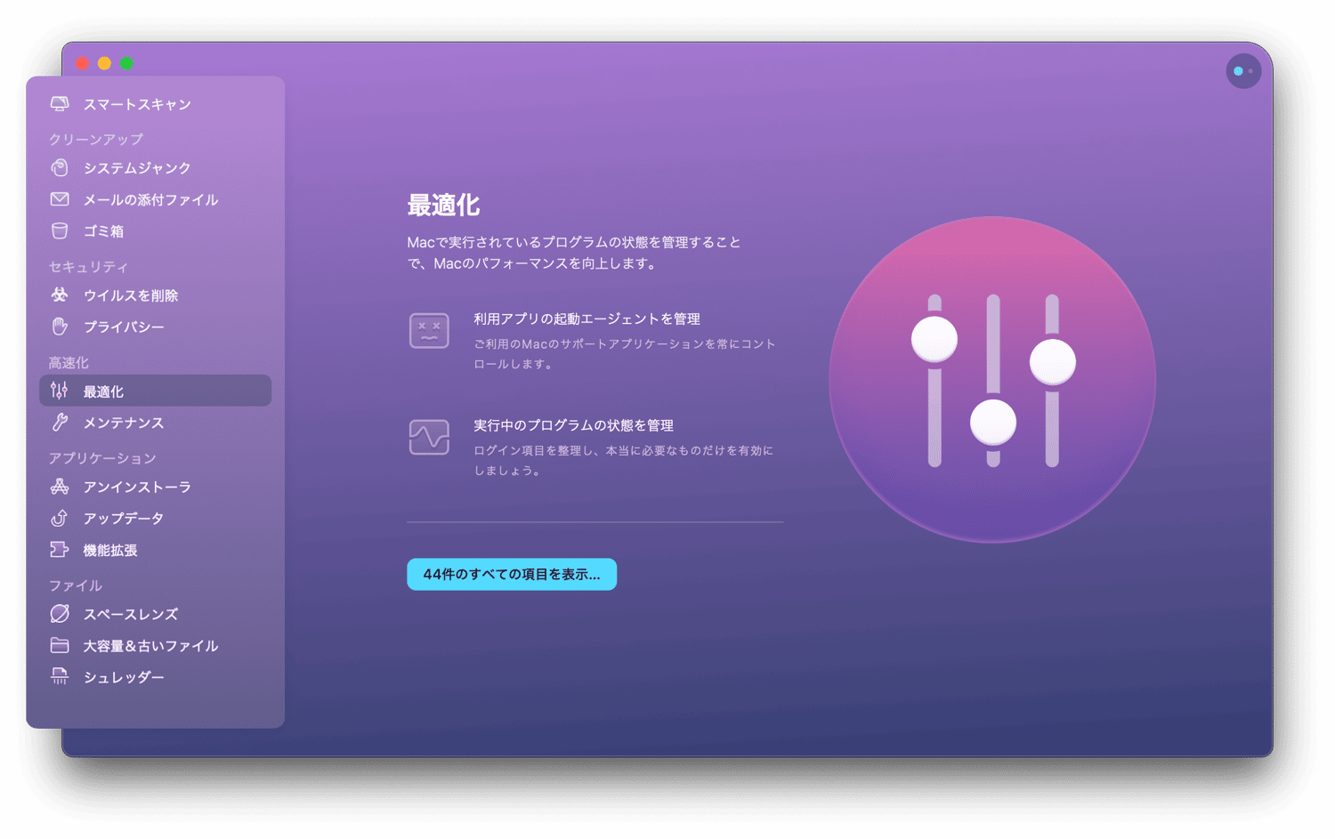Click the large & old files folder icon
This screenshot has height=839, width=1335.
pos(60,645)
